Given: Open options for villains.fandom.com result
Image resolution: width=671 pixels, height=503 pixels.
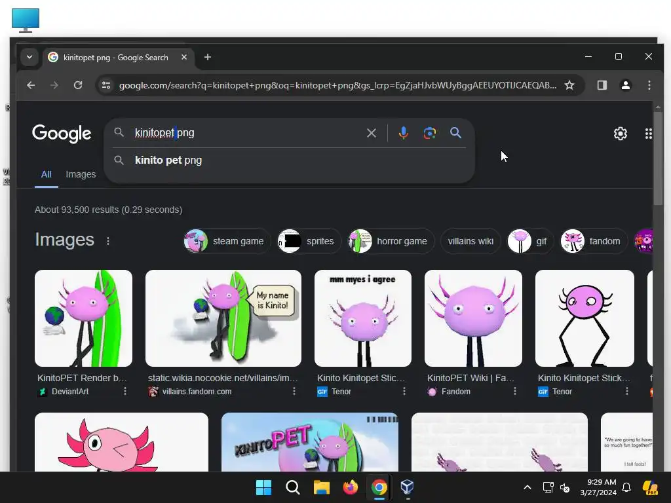Looking at the screenshot, I should pyautogui.click(x=294, y=391).
